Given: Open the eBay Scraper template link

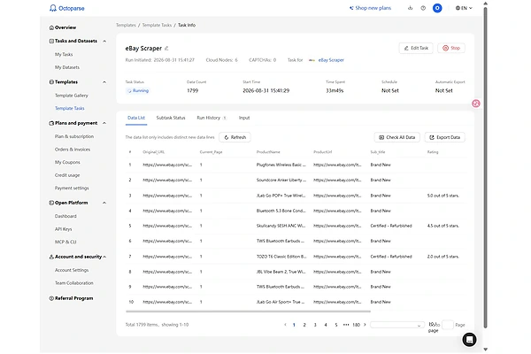Looking at the screenshot, I should click(331, 60).
